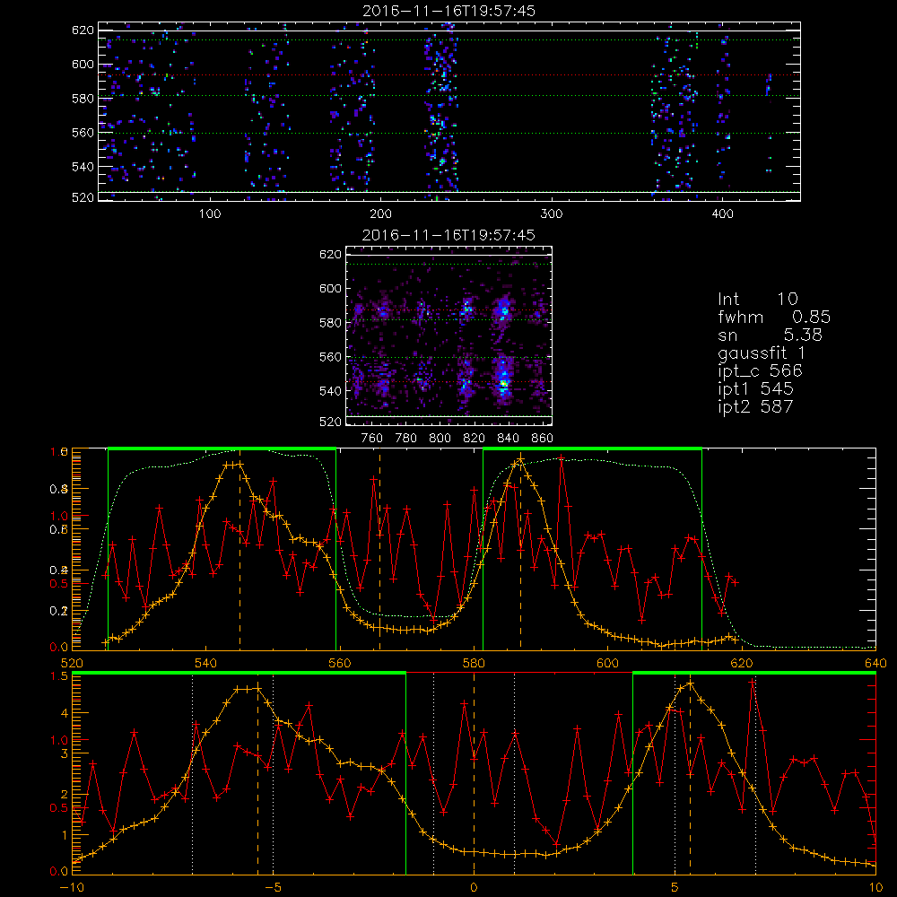The width and height of the screenshot is (897, 897).
Task: Click the -5 tick label on the bottom axis
Action: 274,888
